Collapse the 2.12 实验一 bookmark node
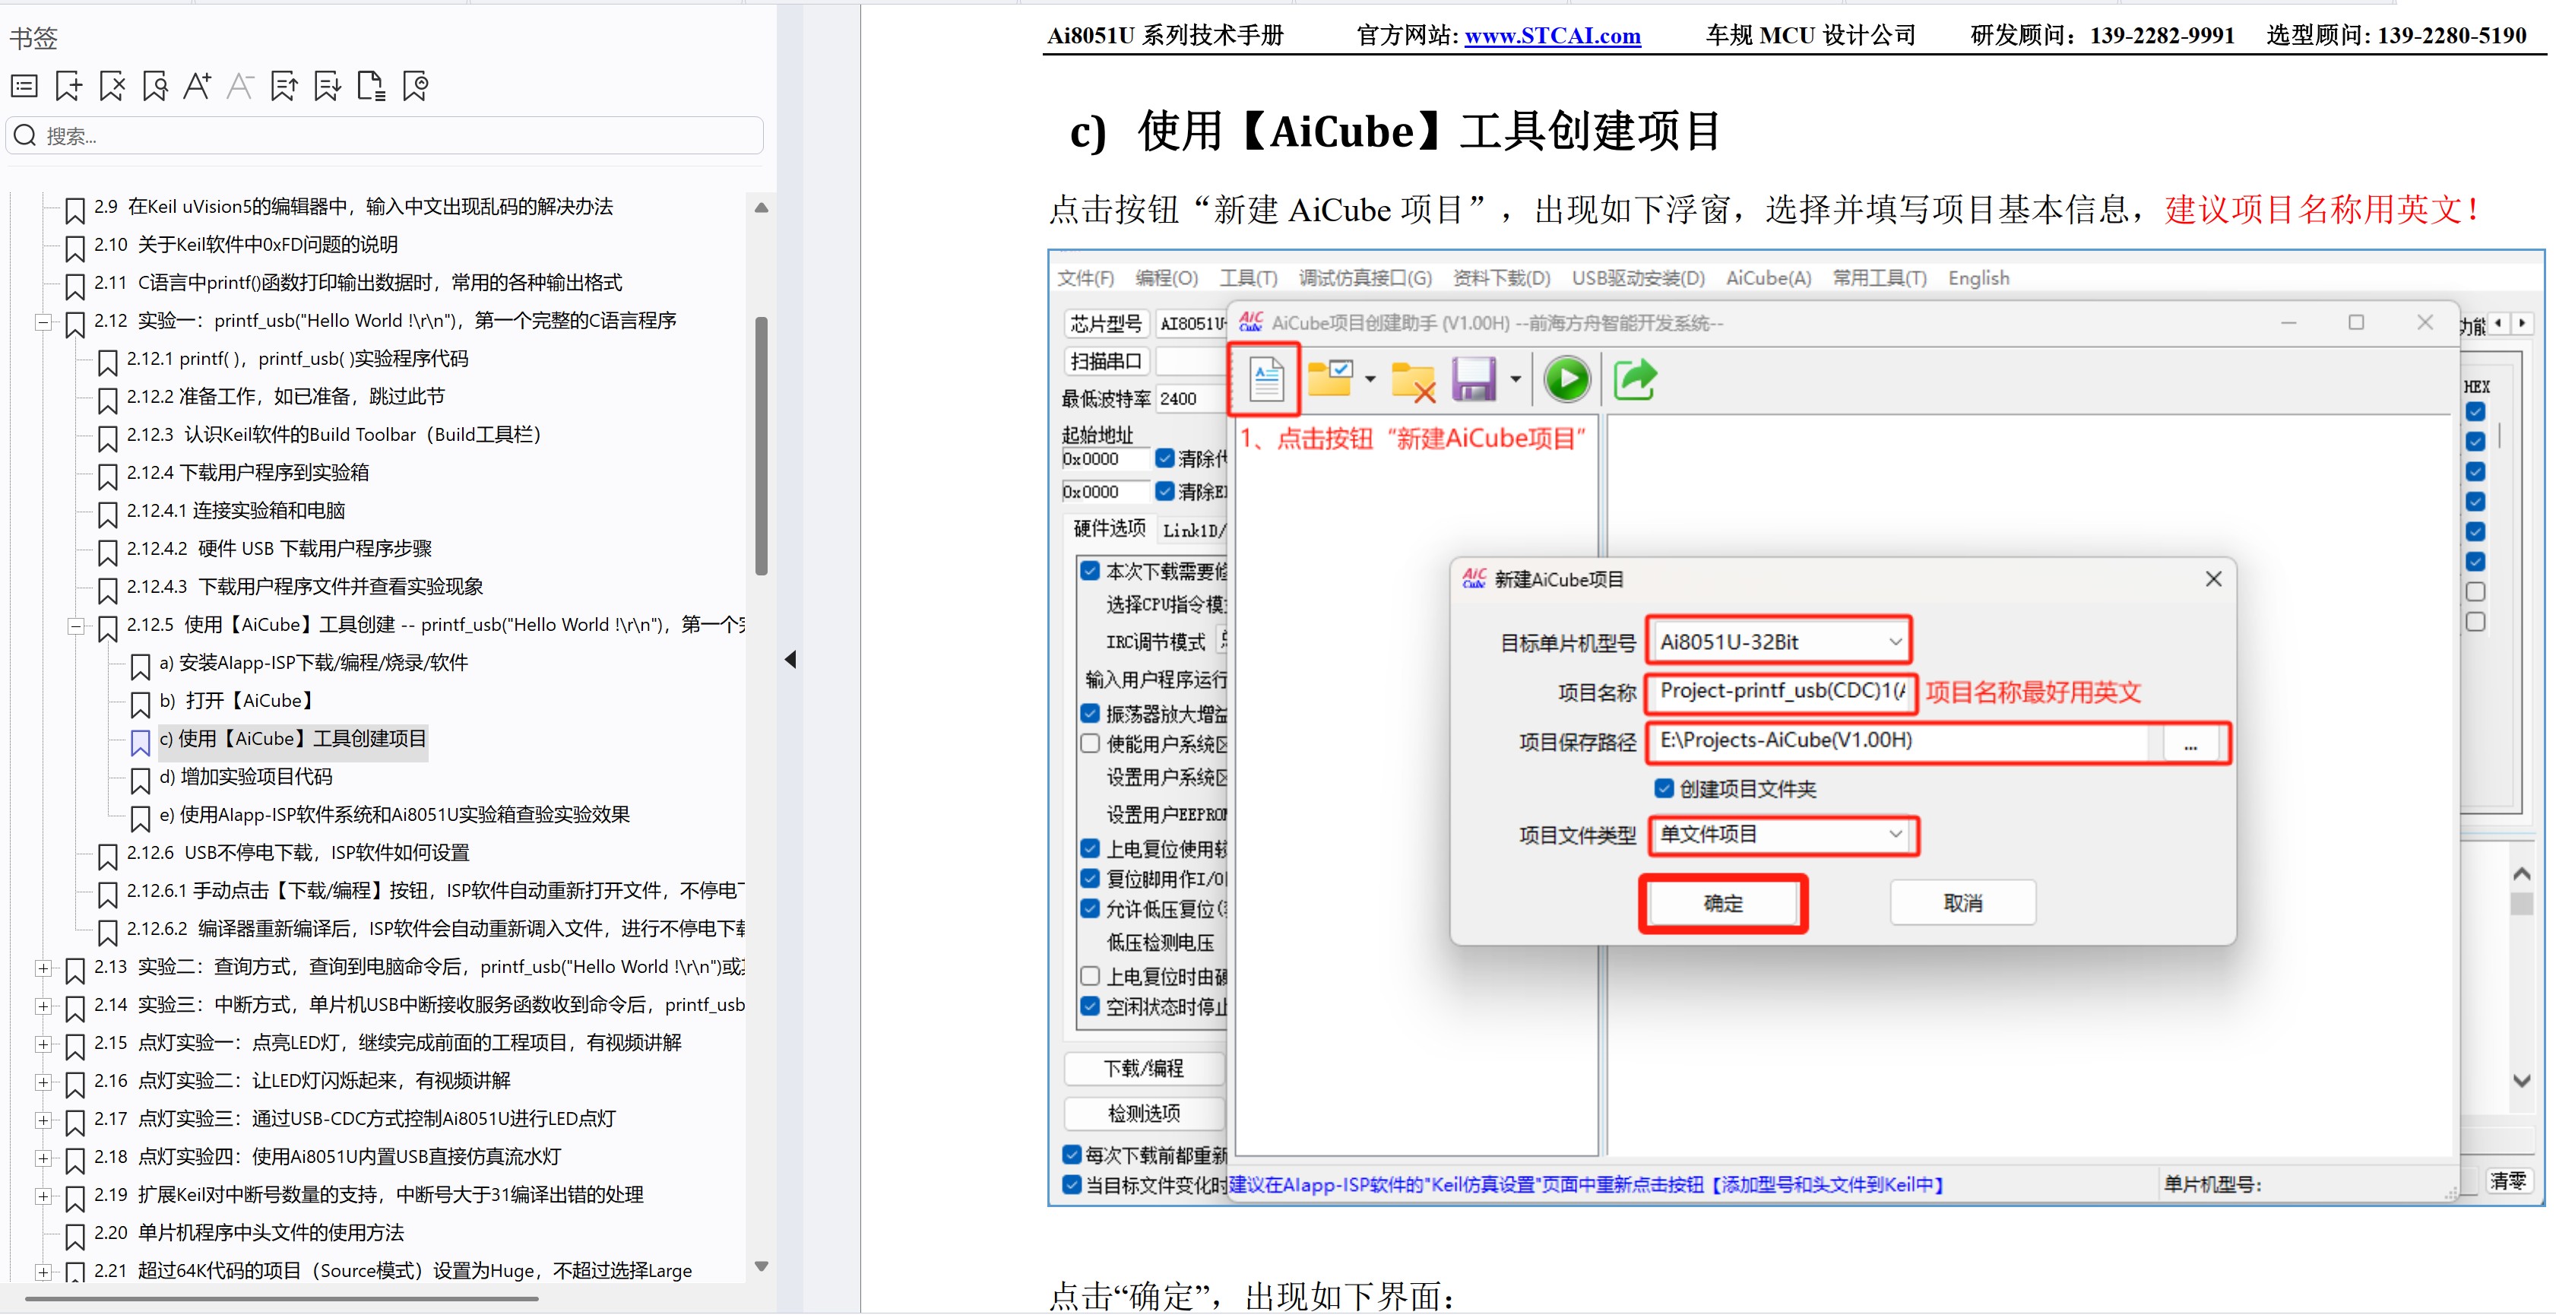This screenshot has height=1315, width=2556. [43, 322]
